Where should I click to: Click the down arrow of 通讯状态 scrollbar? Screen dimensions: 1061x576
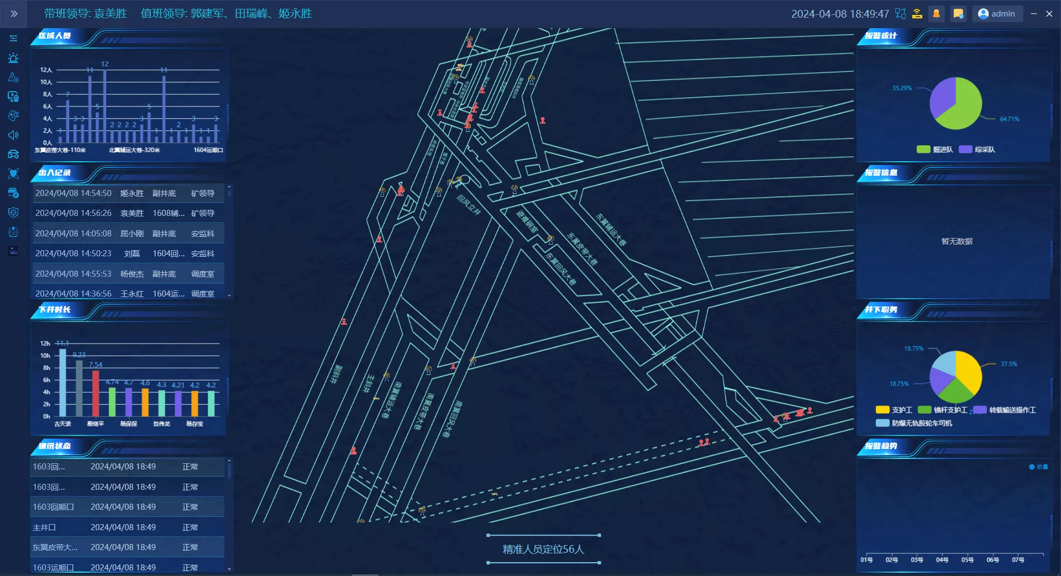pos(229,569)
